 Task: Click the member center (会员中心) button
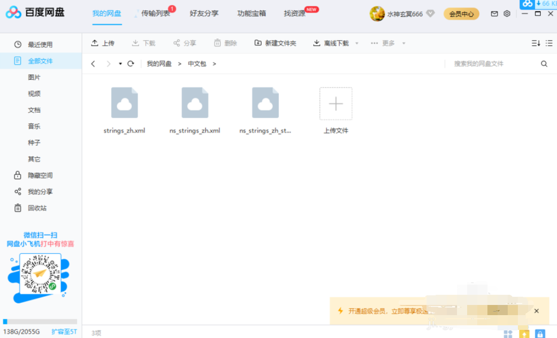pyautogui.click(x=461, y=14)
